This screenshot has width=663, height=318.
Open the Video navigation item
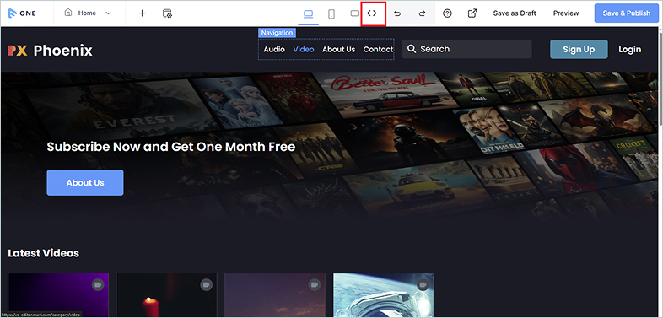point(304,50)
